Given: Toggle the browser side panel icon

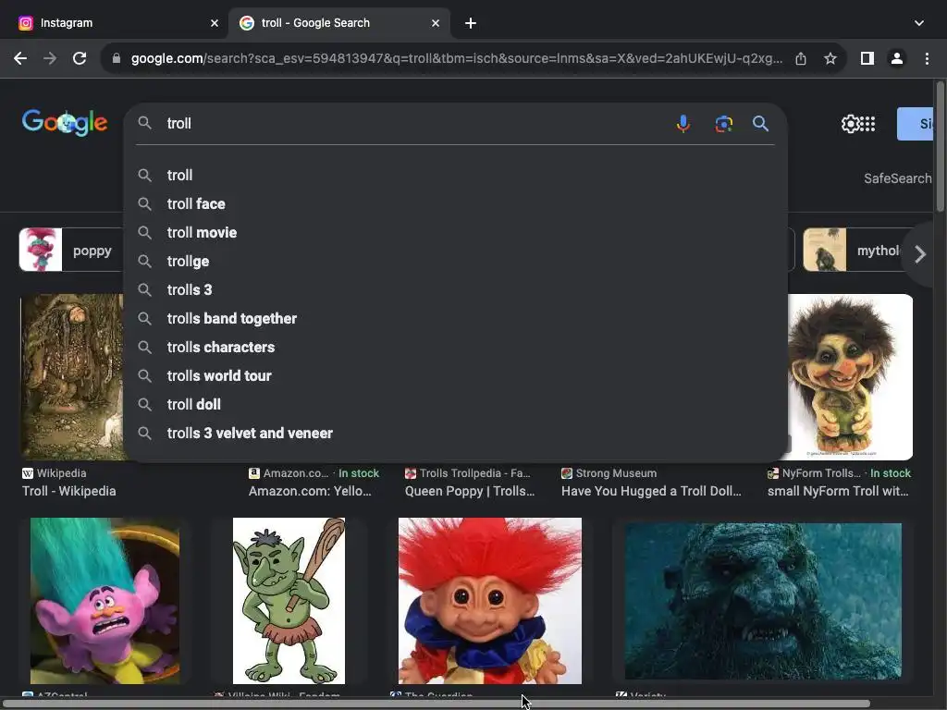Looking at the screenshot, I should (867, 58).
